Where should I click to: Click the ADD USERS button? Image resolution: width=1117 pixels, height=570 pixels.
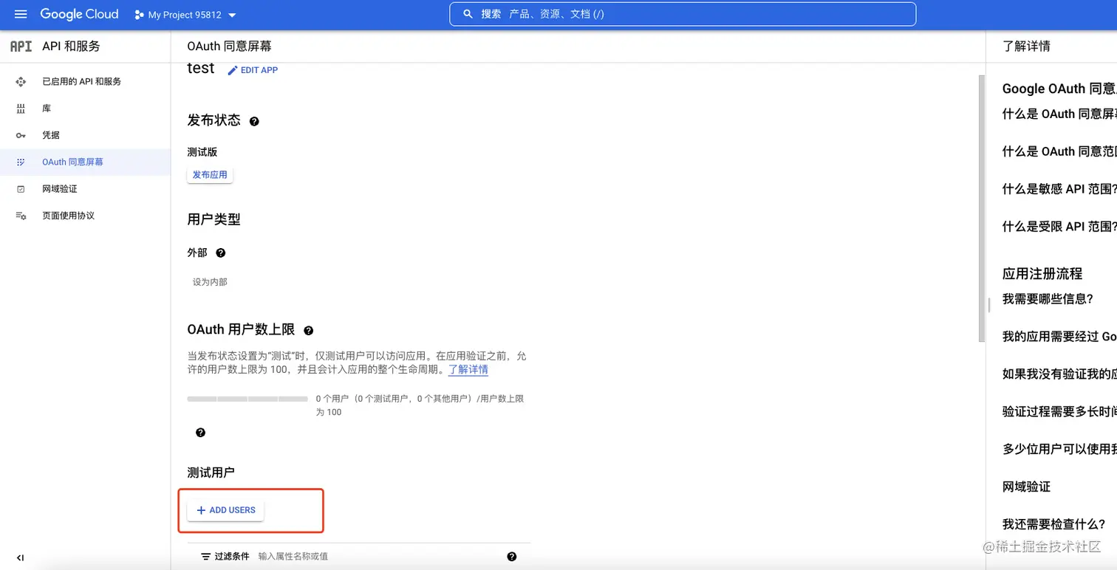click(225, 510)
